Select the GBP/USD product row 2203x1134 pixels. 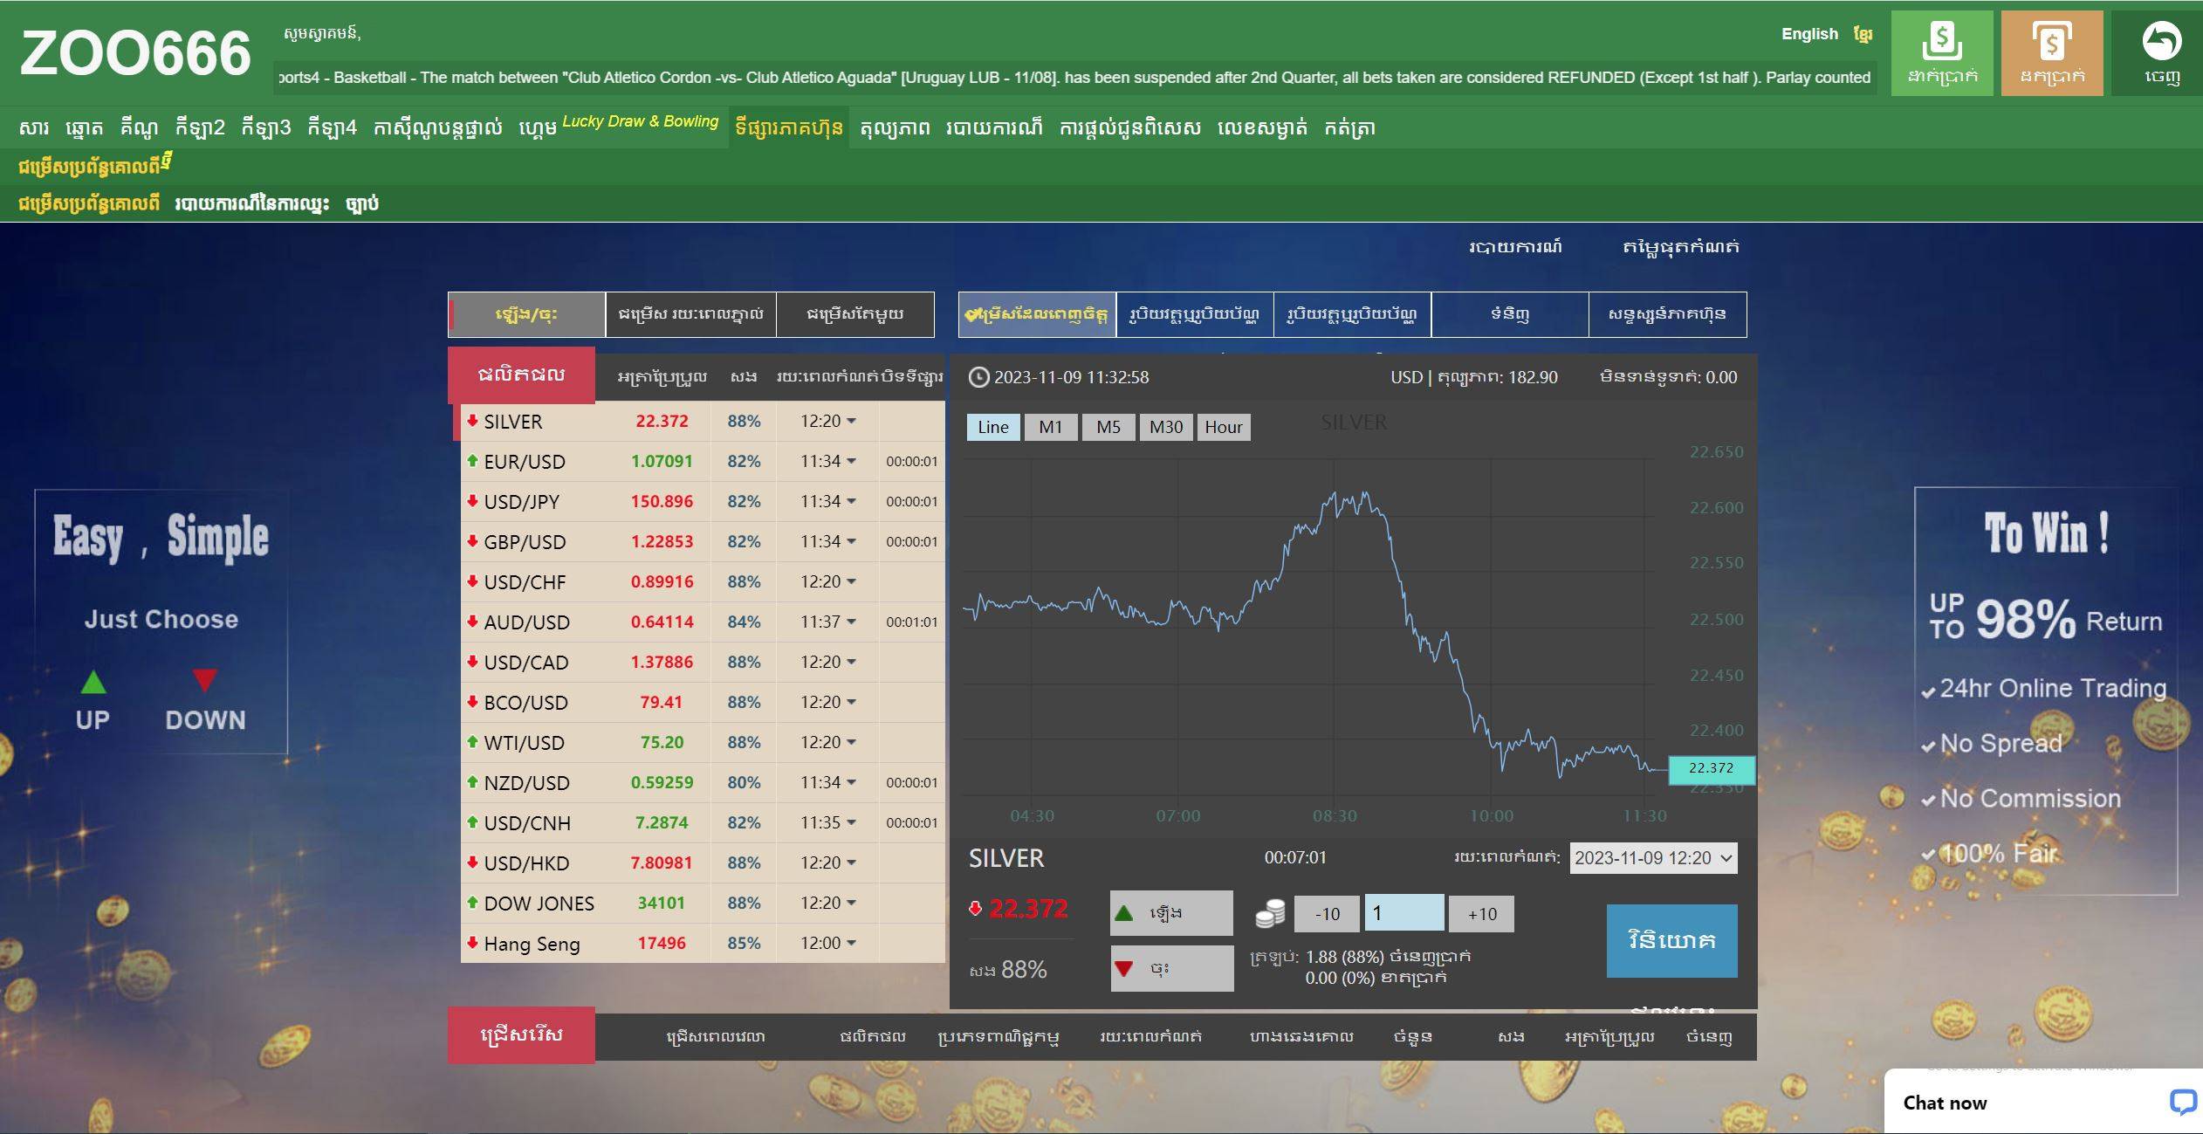point(703,541)
